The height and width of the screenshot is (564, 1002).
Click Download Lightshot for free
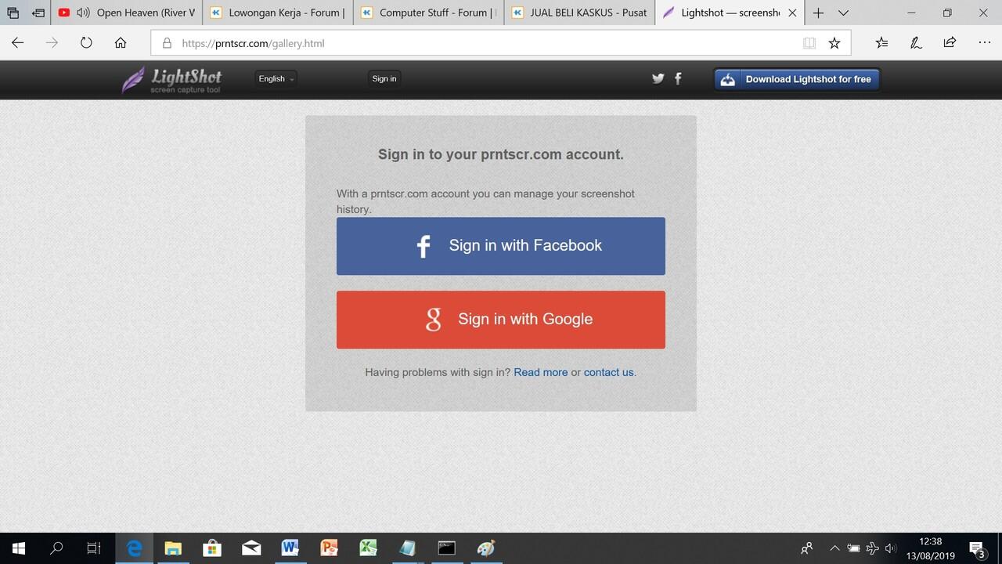tap(797, 79)
